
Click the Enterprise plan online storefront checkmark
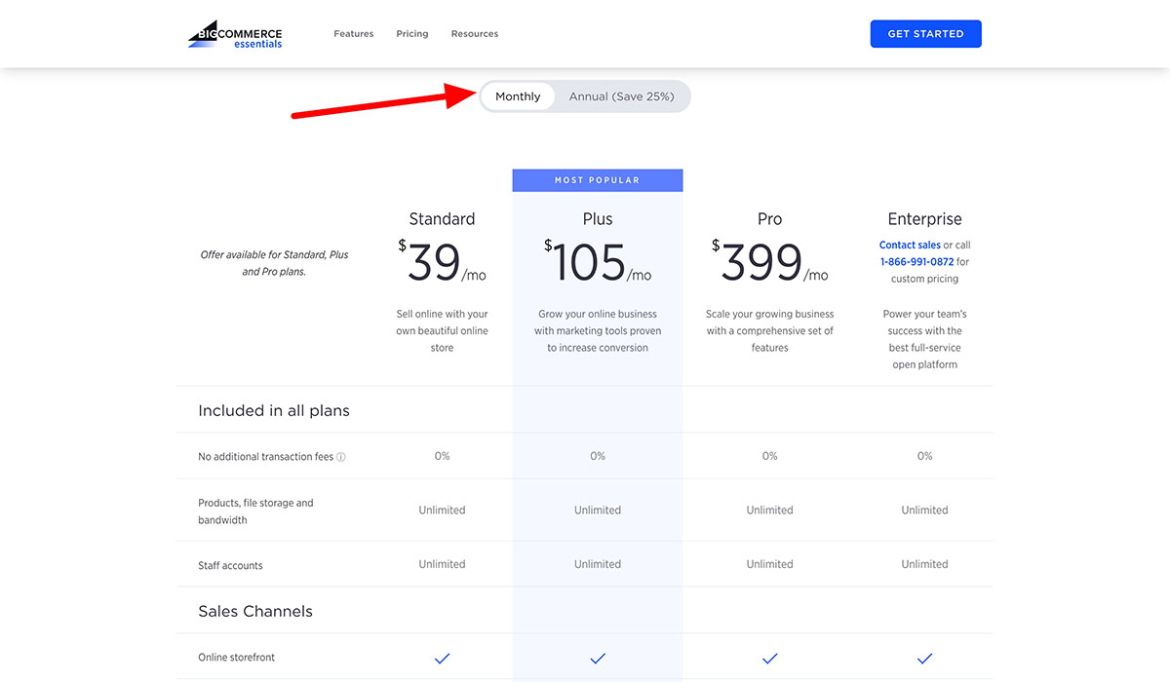coord(924,658)
